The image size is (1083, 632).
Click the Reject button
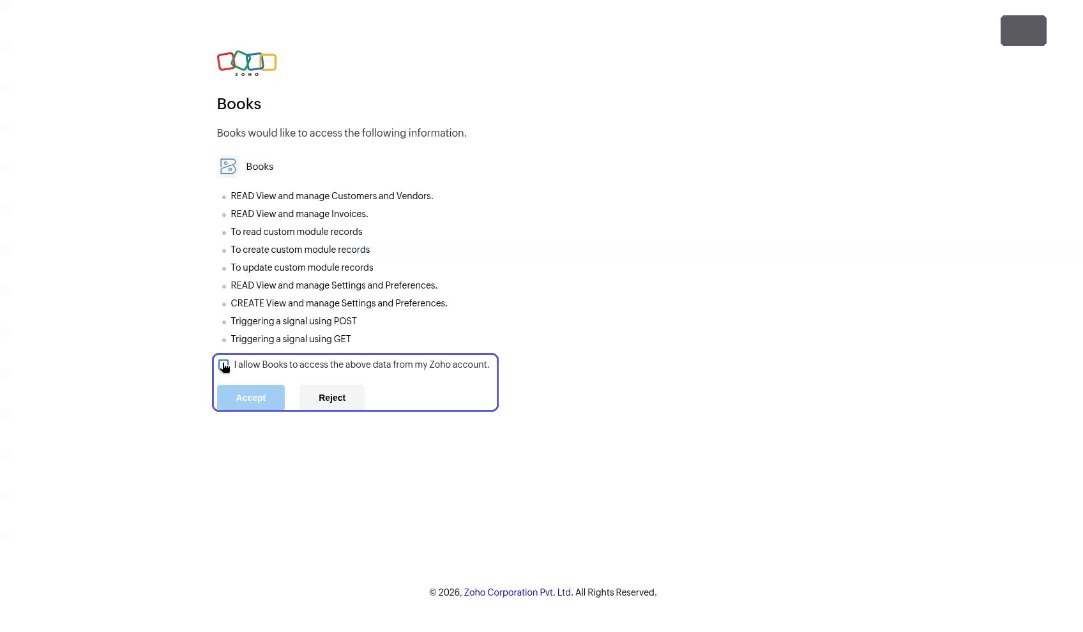tap(332, 398)
